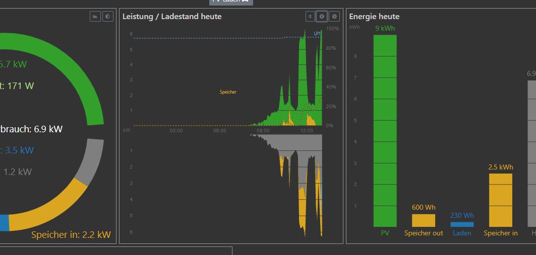
Task: Click the Speicher out bar
Action: point(423,220)
